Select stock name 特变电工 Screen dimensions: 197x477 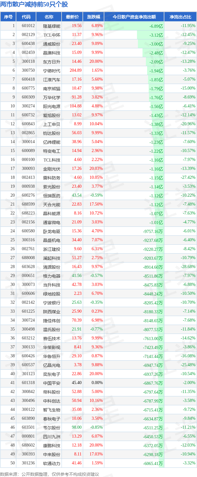click(52, 151)
